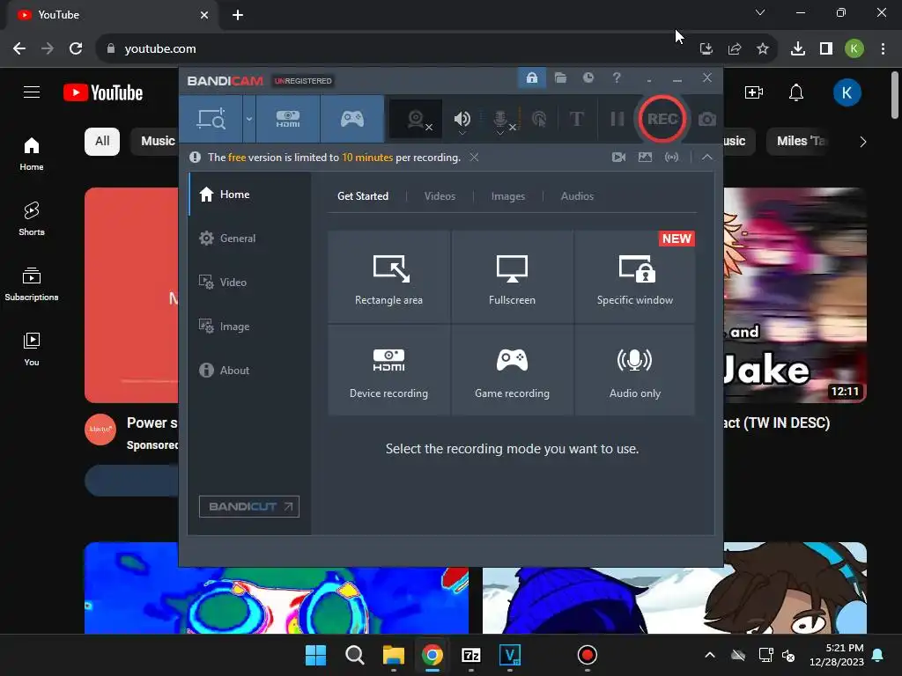The height and width of the screenshot is (676, 902).
Task: Open Home section in Bandicam sidebar
Action: (x=249, y=195)
